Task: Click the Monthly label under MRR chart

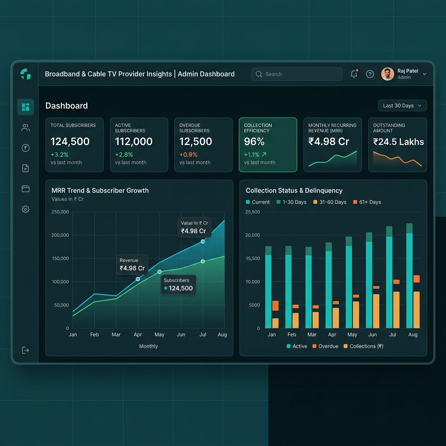Action: coord(148,346)
